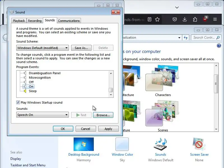Select the Misrecognition event

pos(40,78)
